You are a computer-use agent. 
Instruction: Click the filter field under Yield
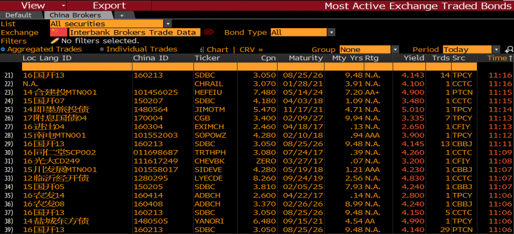[x=409, y=67]
